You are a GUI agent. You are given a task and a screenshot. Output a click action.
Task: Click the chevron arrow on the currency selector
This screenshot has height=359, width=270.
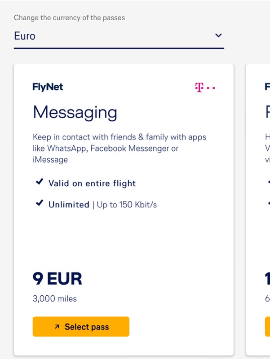pos(218,35)
